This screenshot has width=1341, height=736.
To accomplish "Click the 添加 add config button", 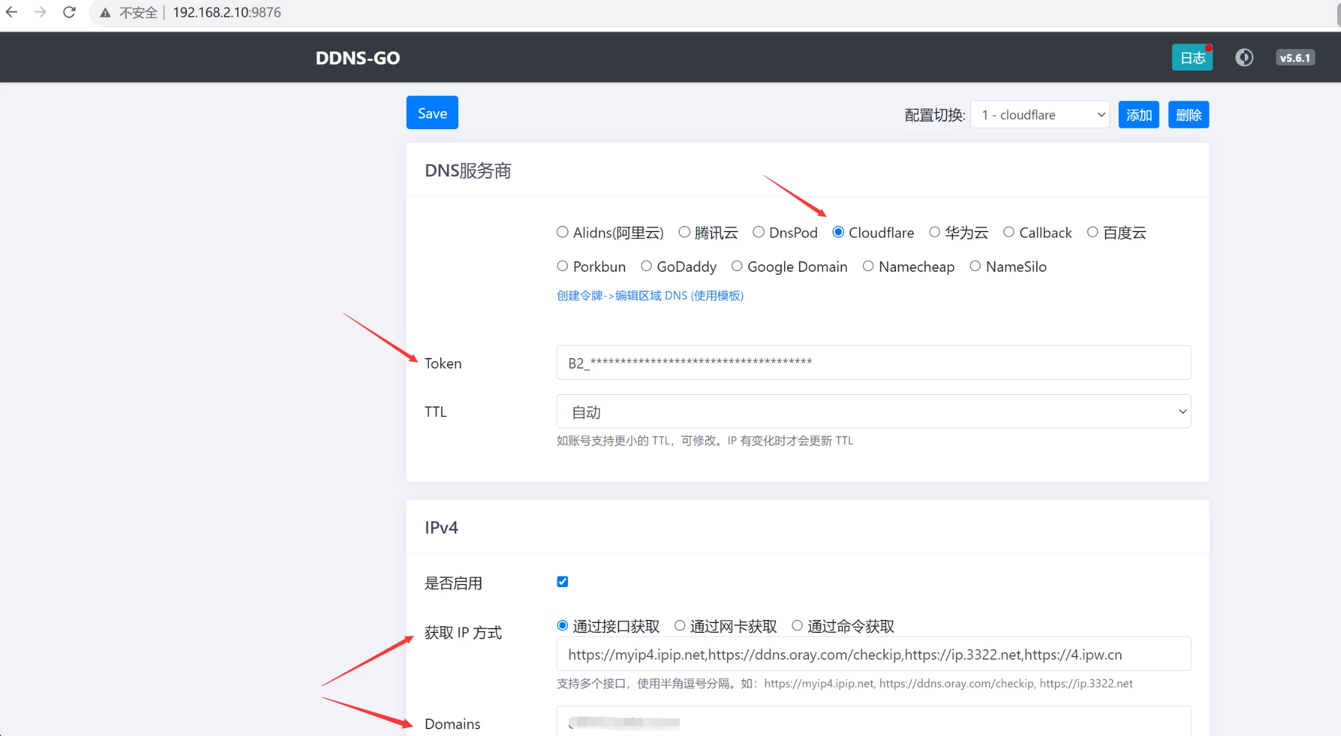I will point(1139,115).
